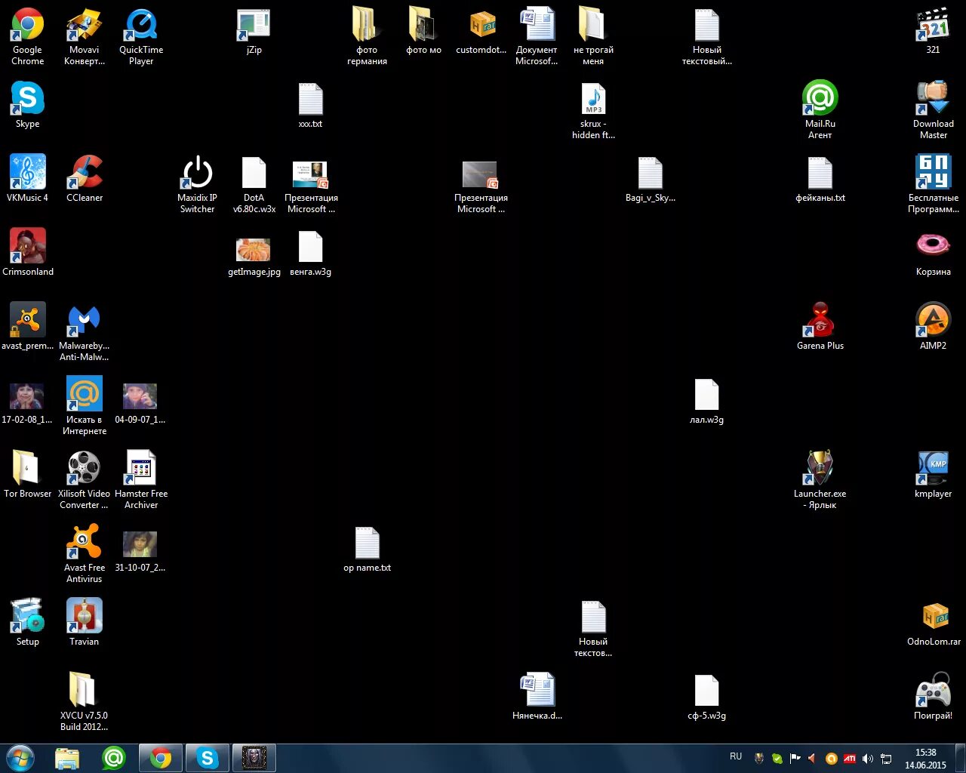Open the Movavi Converter shortcut

coord(85,36)
